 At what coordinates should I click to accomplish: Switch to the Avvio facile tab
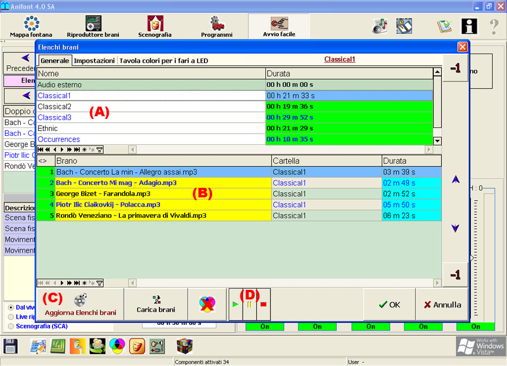(279, 27)
